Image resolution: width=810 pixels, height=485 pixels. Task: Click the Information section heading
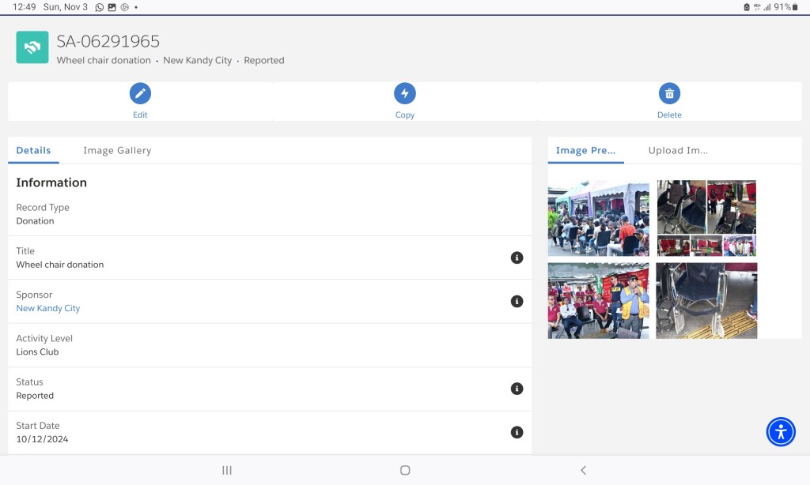point(51,182)
